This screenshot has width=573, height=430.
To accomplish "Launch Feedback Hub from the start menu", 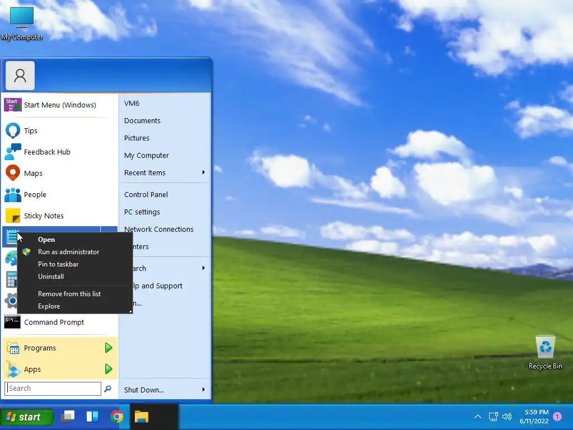I will (60, 152).
